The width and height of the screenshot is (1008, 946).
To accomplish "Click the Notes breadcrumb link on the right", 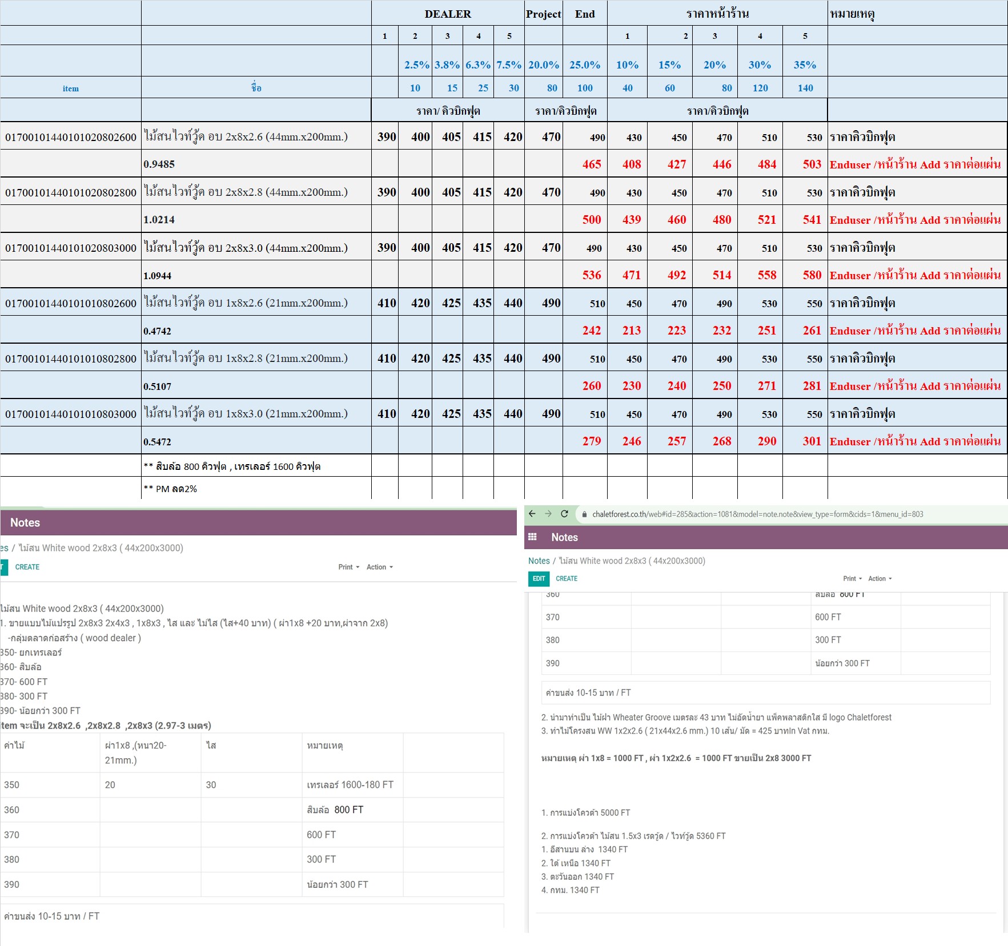I will [539, 561].
